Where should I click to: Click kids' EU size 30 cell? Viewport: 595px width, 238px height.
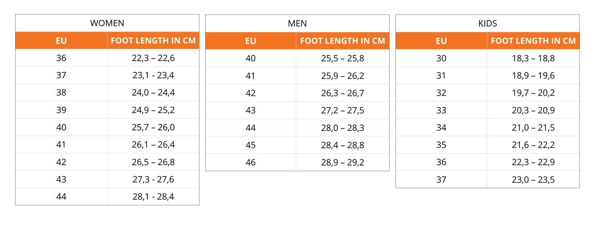pyautogui.click(x=441, y=58)
